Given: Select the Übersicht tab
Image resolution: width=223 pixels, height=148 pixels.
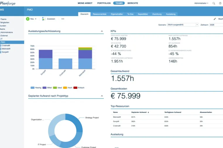Looking at the screenshot, I should (84, 14).
